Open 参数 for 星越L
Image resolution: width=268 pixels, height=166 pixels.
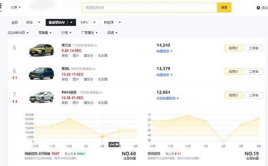[x=65, y=79]
